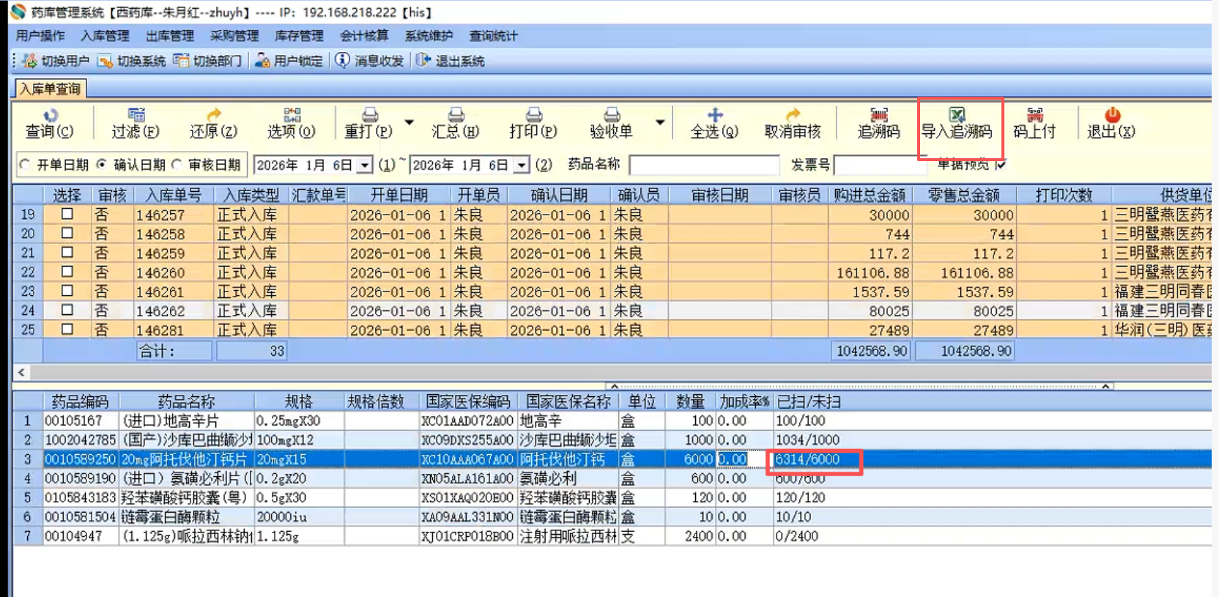Sort by the 零售总金额 column header
Viewport: 1219px width, 597px height.
964,196
